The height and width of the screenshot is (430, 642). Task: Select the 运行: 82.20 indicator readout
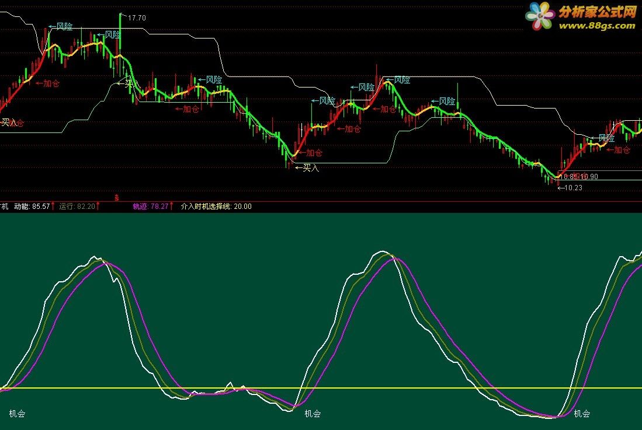point(77,207)
